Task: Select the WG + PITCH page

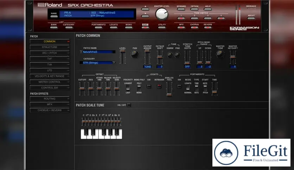Action: tap(50, 53)
